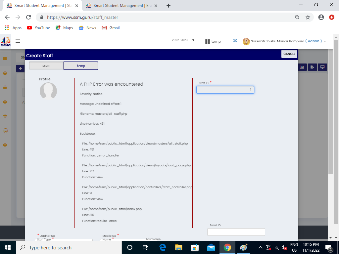This screenshot has width=339, height=254.
Task: Select the ssvm tab in Create Staff
Action: (46, 66)
